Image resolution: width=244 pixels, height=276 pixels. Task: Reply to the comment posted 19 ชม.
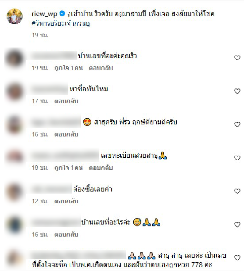click(x=101, y=68)
